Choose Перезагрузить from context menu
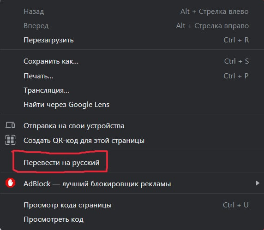 pos(132,40)
